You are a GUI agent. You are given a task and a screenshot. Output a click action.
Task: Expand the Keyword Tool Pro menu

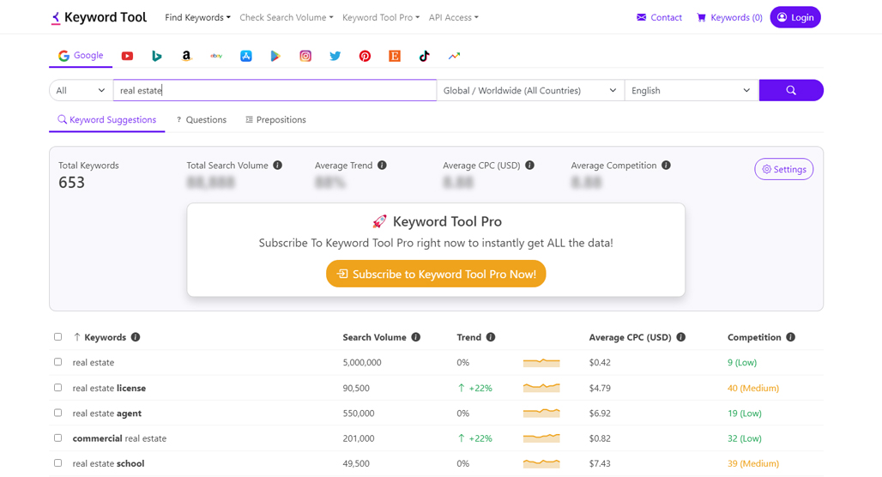pos(381,17)
